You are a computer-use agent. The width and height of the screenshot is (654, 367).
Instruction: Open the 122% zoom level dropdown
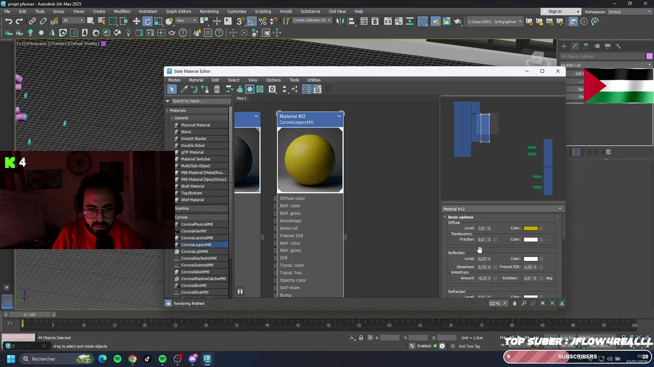point(505,303)
